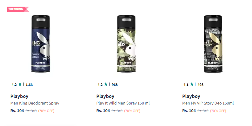Click the 70% OFF label under Play It Wild

(x=132, y=111)
